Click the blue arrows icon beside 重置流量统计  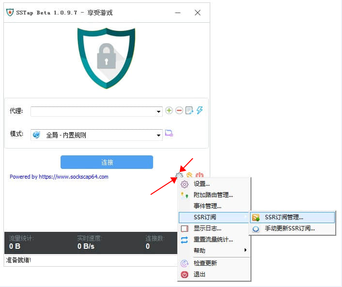(x=185, y=240)
